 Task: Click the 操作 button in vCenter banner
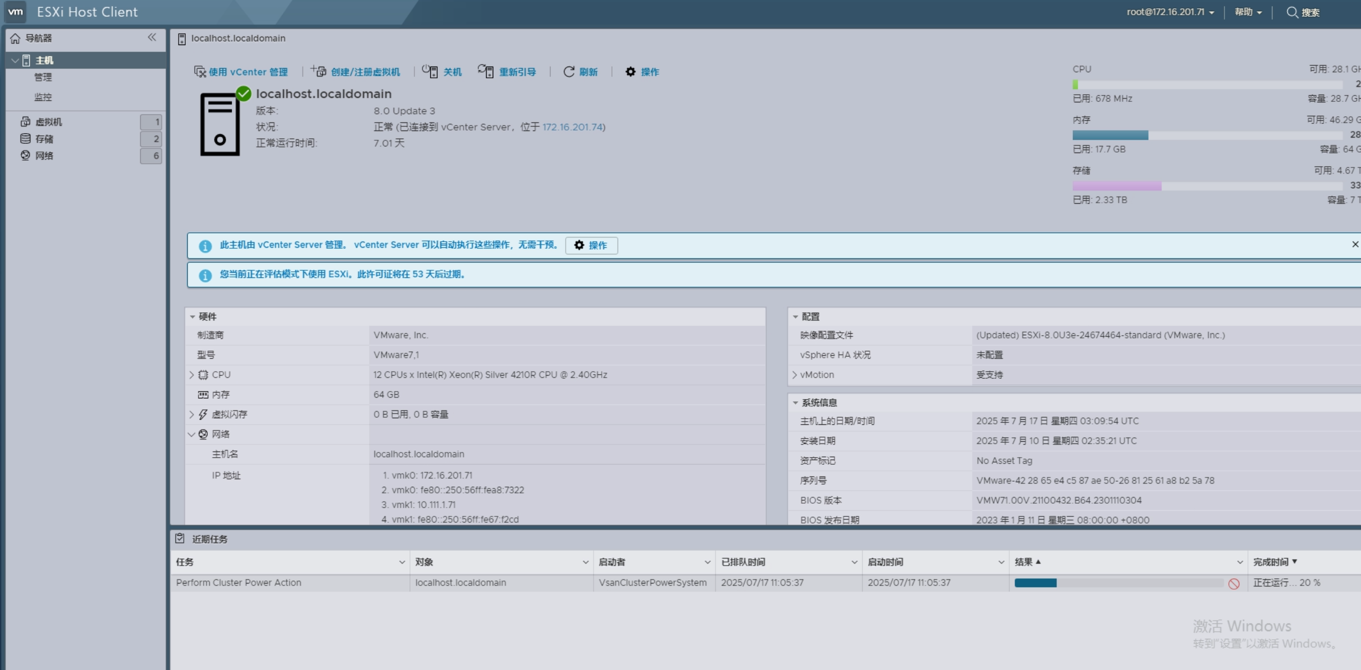click(x=591, y=245)
